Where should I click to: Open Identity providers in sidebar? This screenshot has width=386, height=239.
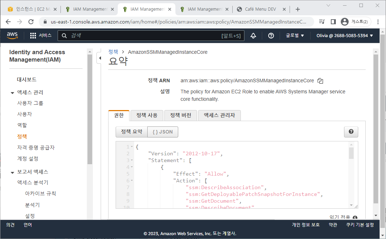(36, 147)
